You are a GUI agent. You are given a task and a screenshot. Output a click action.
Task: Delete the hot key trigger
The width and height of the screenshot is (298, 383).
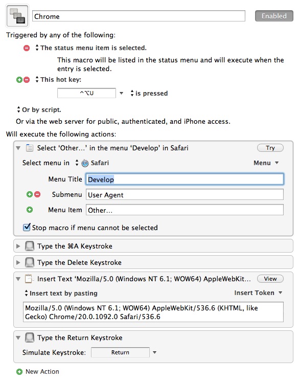[x=27, y=80]
